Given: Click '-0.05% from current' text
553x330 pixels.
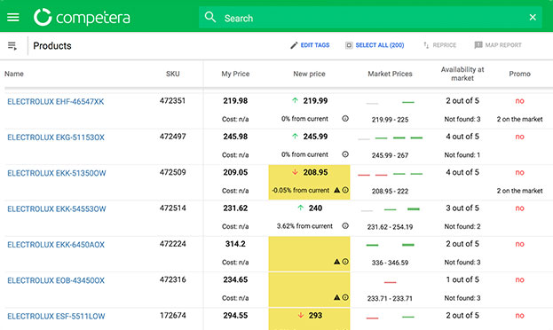Looking at the screenshot, I should [301, 190].
